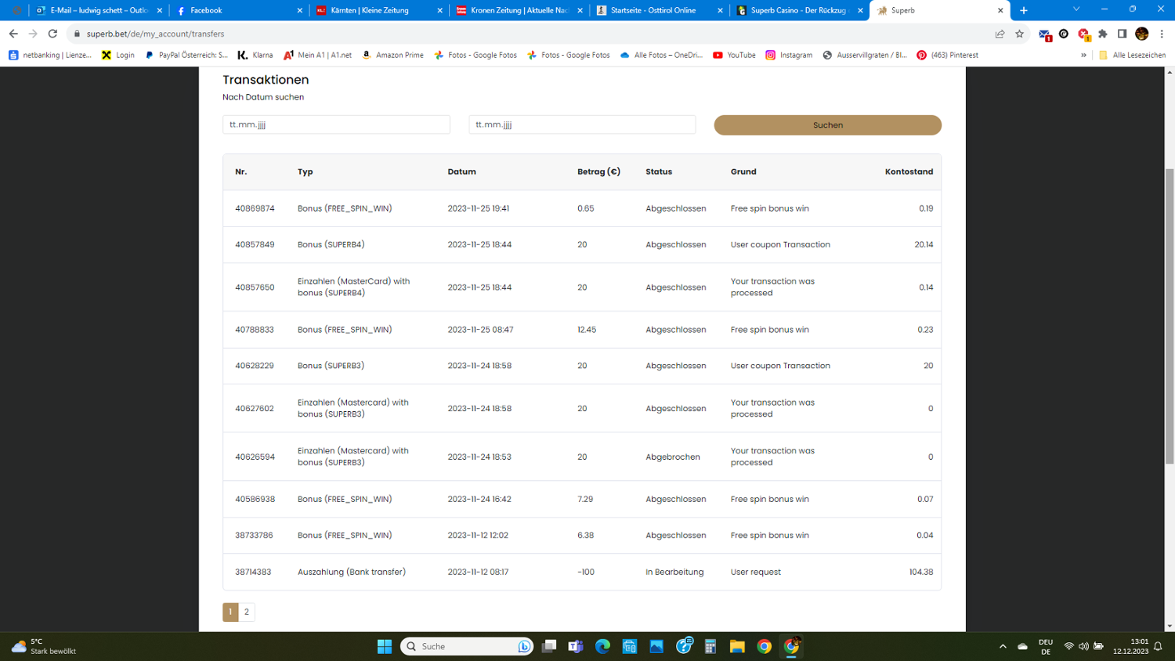1175x661 pixels.
Task: Click the Suchen button
Action: [x=827, y=125]
